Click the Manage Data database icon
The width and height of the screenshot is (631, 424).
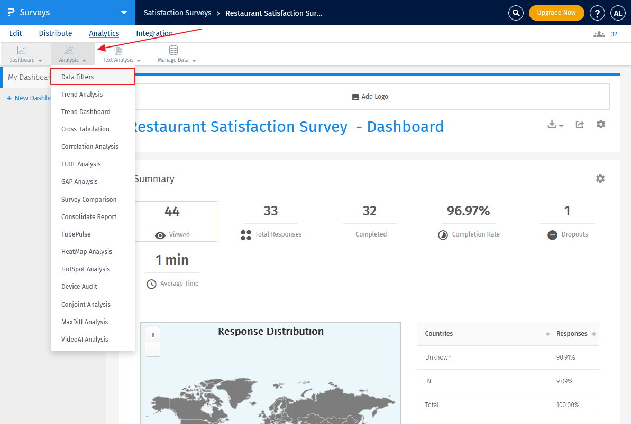(x=173, y=51)
